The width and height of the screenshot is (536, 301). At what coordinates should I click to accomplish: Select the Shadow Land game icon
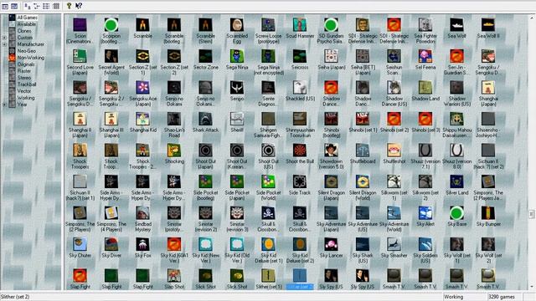(x=425, y=88)
